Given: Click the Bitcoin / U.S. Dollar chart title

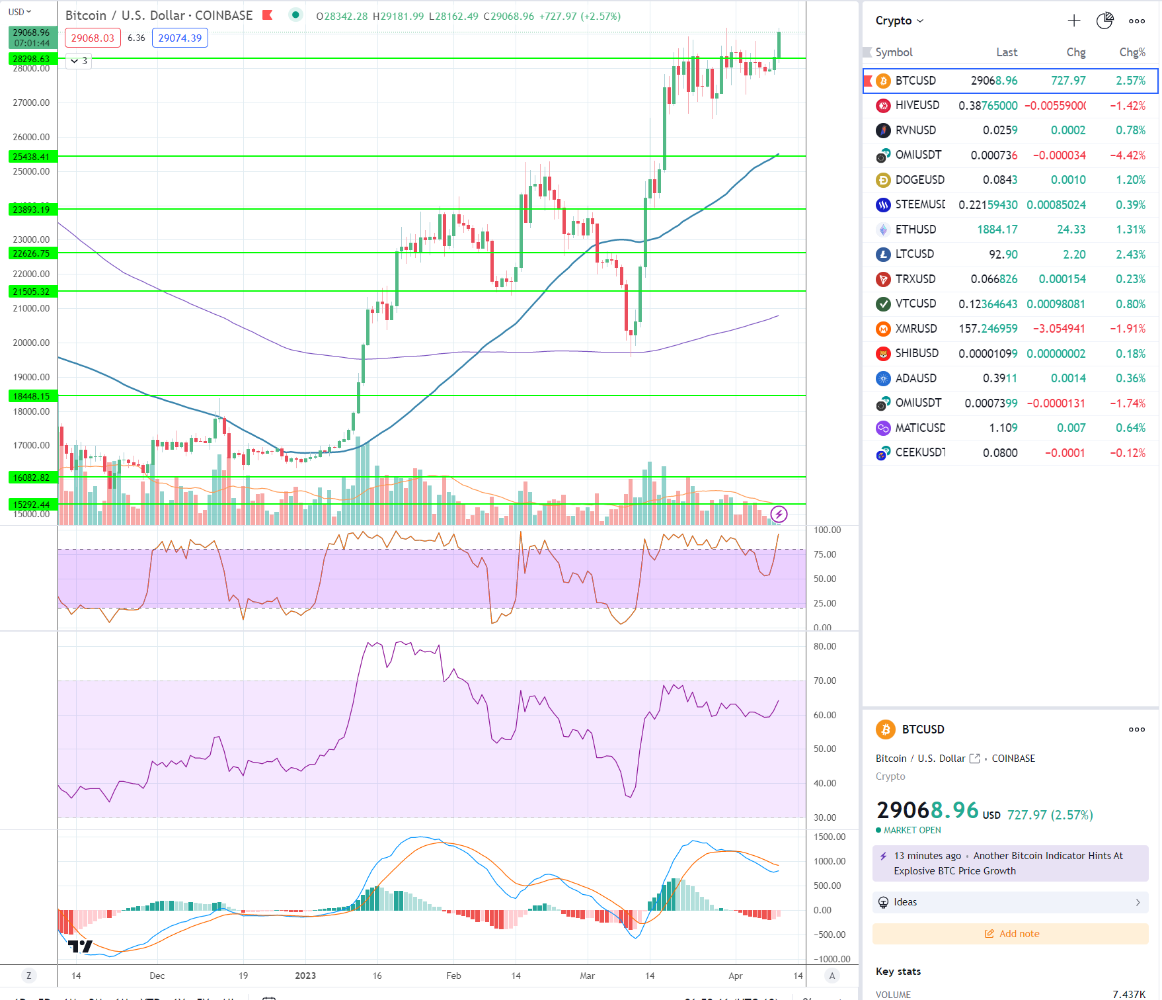Looking at the screenshot, I should click(159, 15).
